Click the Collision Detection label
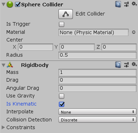138x133 pixels. (29, 120)
